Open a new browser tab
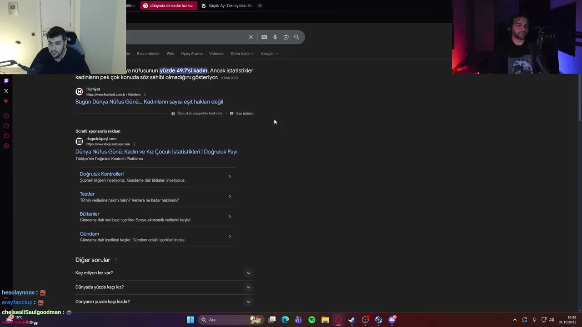The image size is (582, 327). click(x=260, y=5)
